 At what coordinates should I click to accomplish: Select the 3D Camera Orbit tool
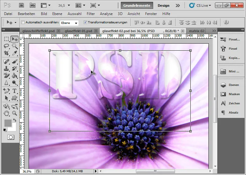[14, 106]
